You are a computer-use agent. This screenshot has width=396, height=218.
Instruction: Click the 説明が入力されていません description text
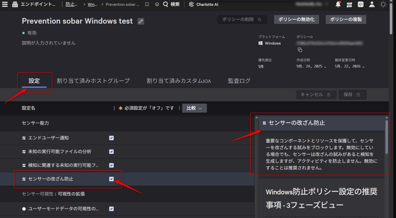click(x=49, y=43)
